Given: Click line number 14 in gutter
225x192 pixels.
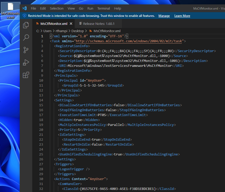Looking at the screenshot, I should pyautogui.click(x=41, y=100).
